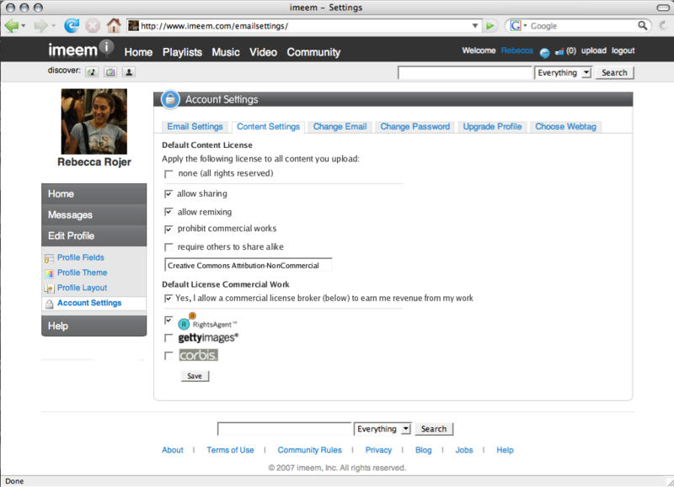Click the discover music icon
Image resolution: width=674 pixels, height=487 pixels.
(92, 72)
